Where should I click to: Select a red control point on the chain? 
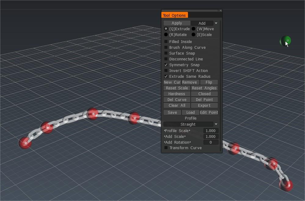[93, 113]
